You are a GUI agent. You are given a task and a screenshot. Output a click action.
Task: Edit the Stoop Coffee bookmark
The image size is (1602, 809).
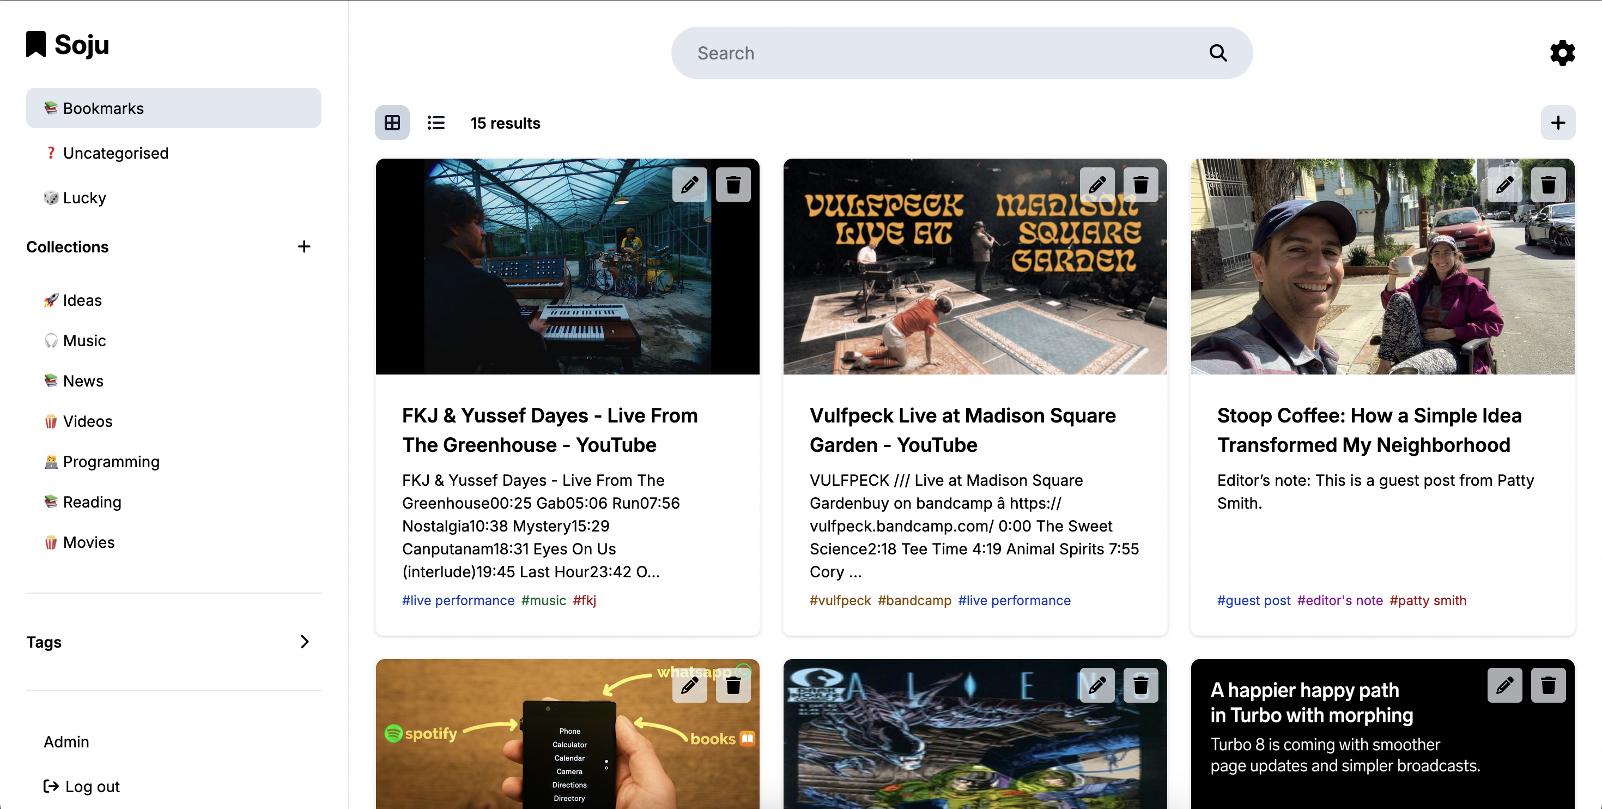tap(1504, 185)
